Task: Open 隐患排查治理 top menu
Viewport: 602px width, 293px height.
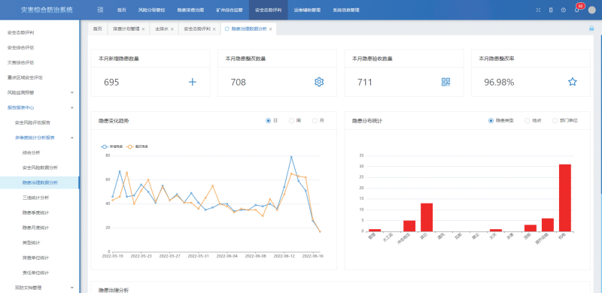Action: tap(190, 10)
